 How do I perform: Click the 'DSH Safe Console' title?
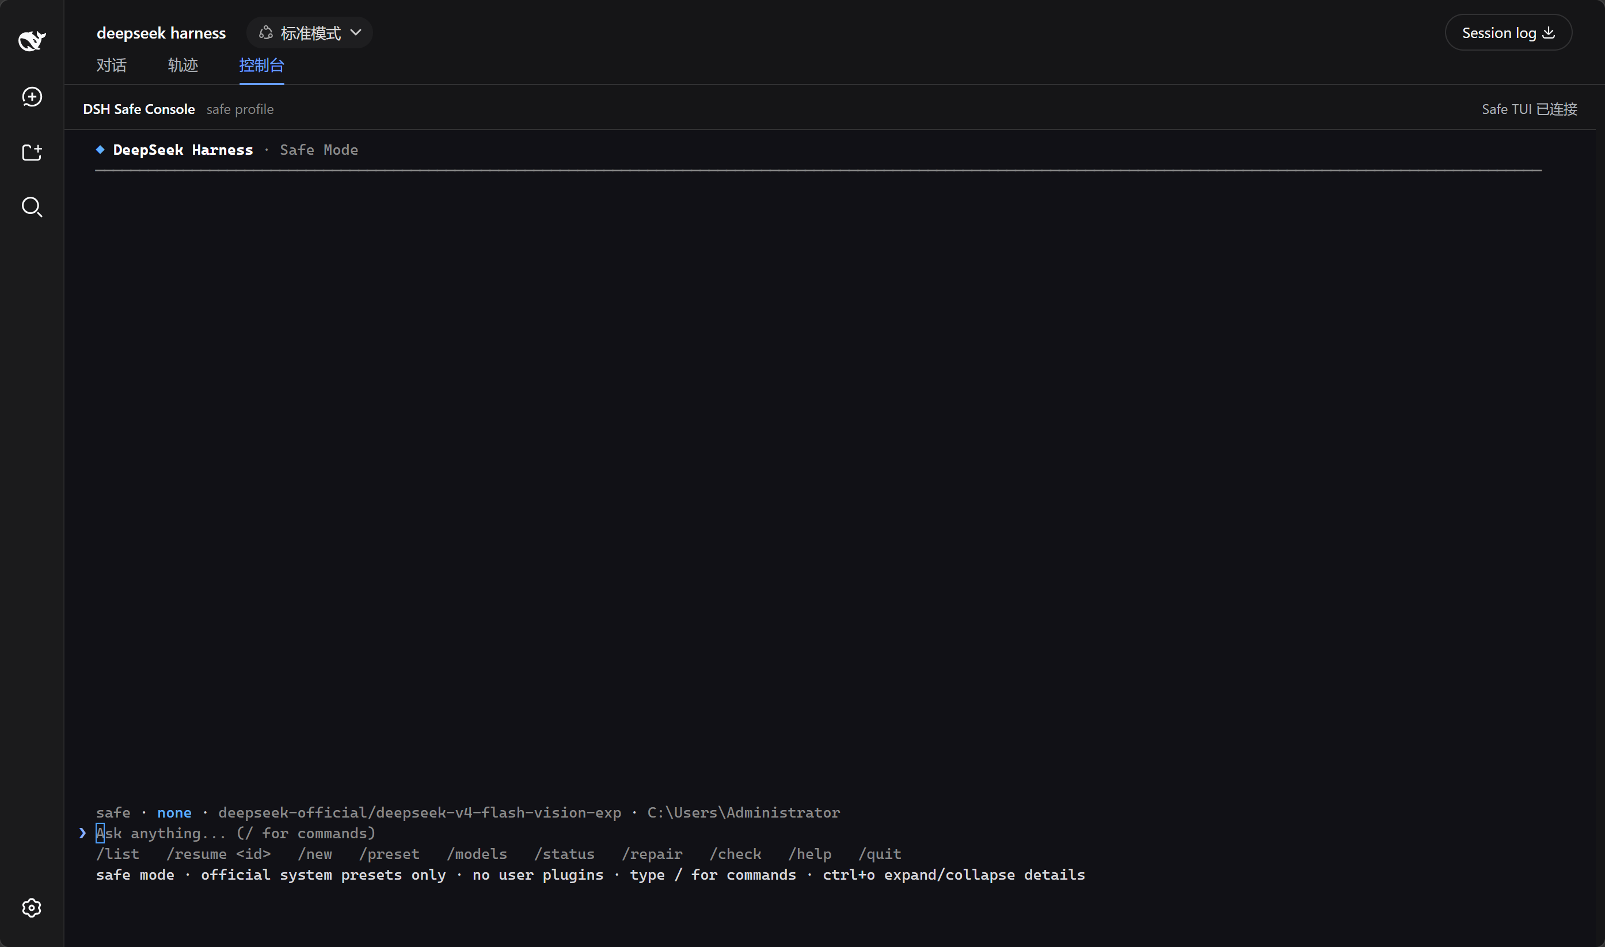coord(139,109)
